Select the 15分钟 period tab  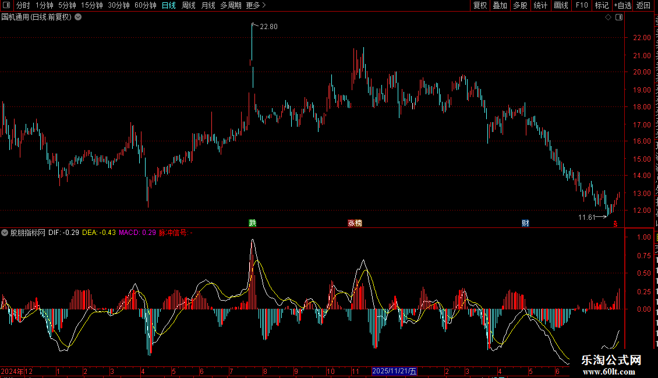point(91,5)
